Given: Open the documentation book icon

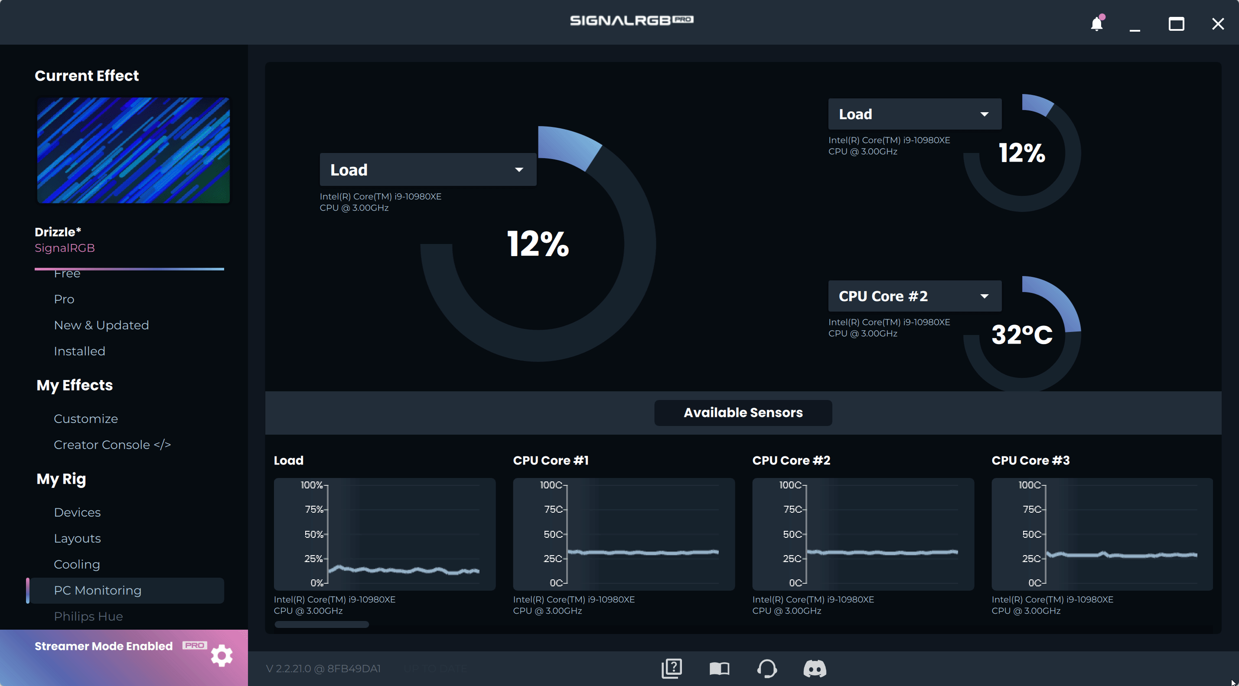Looking at the screenshot, I should click(x=719, y=668).
